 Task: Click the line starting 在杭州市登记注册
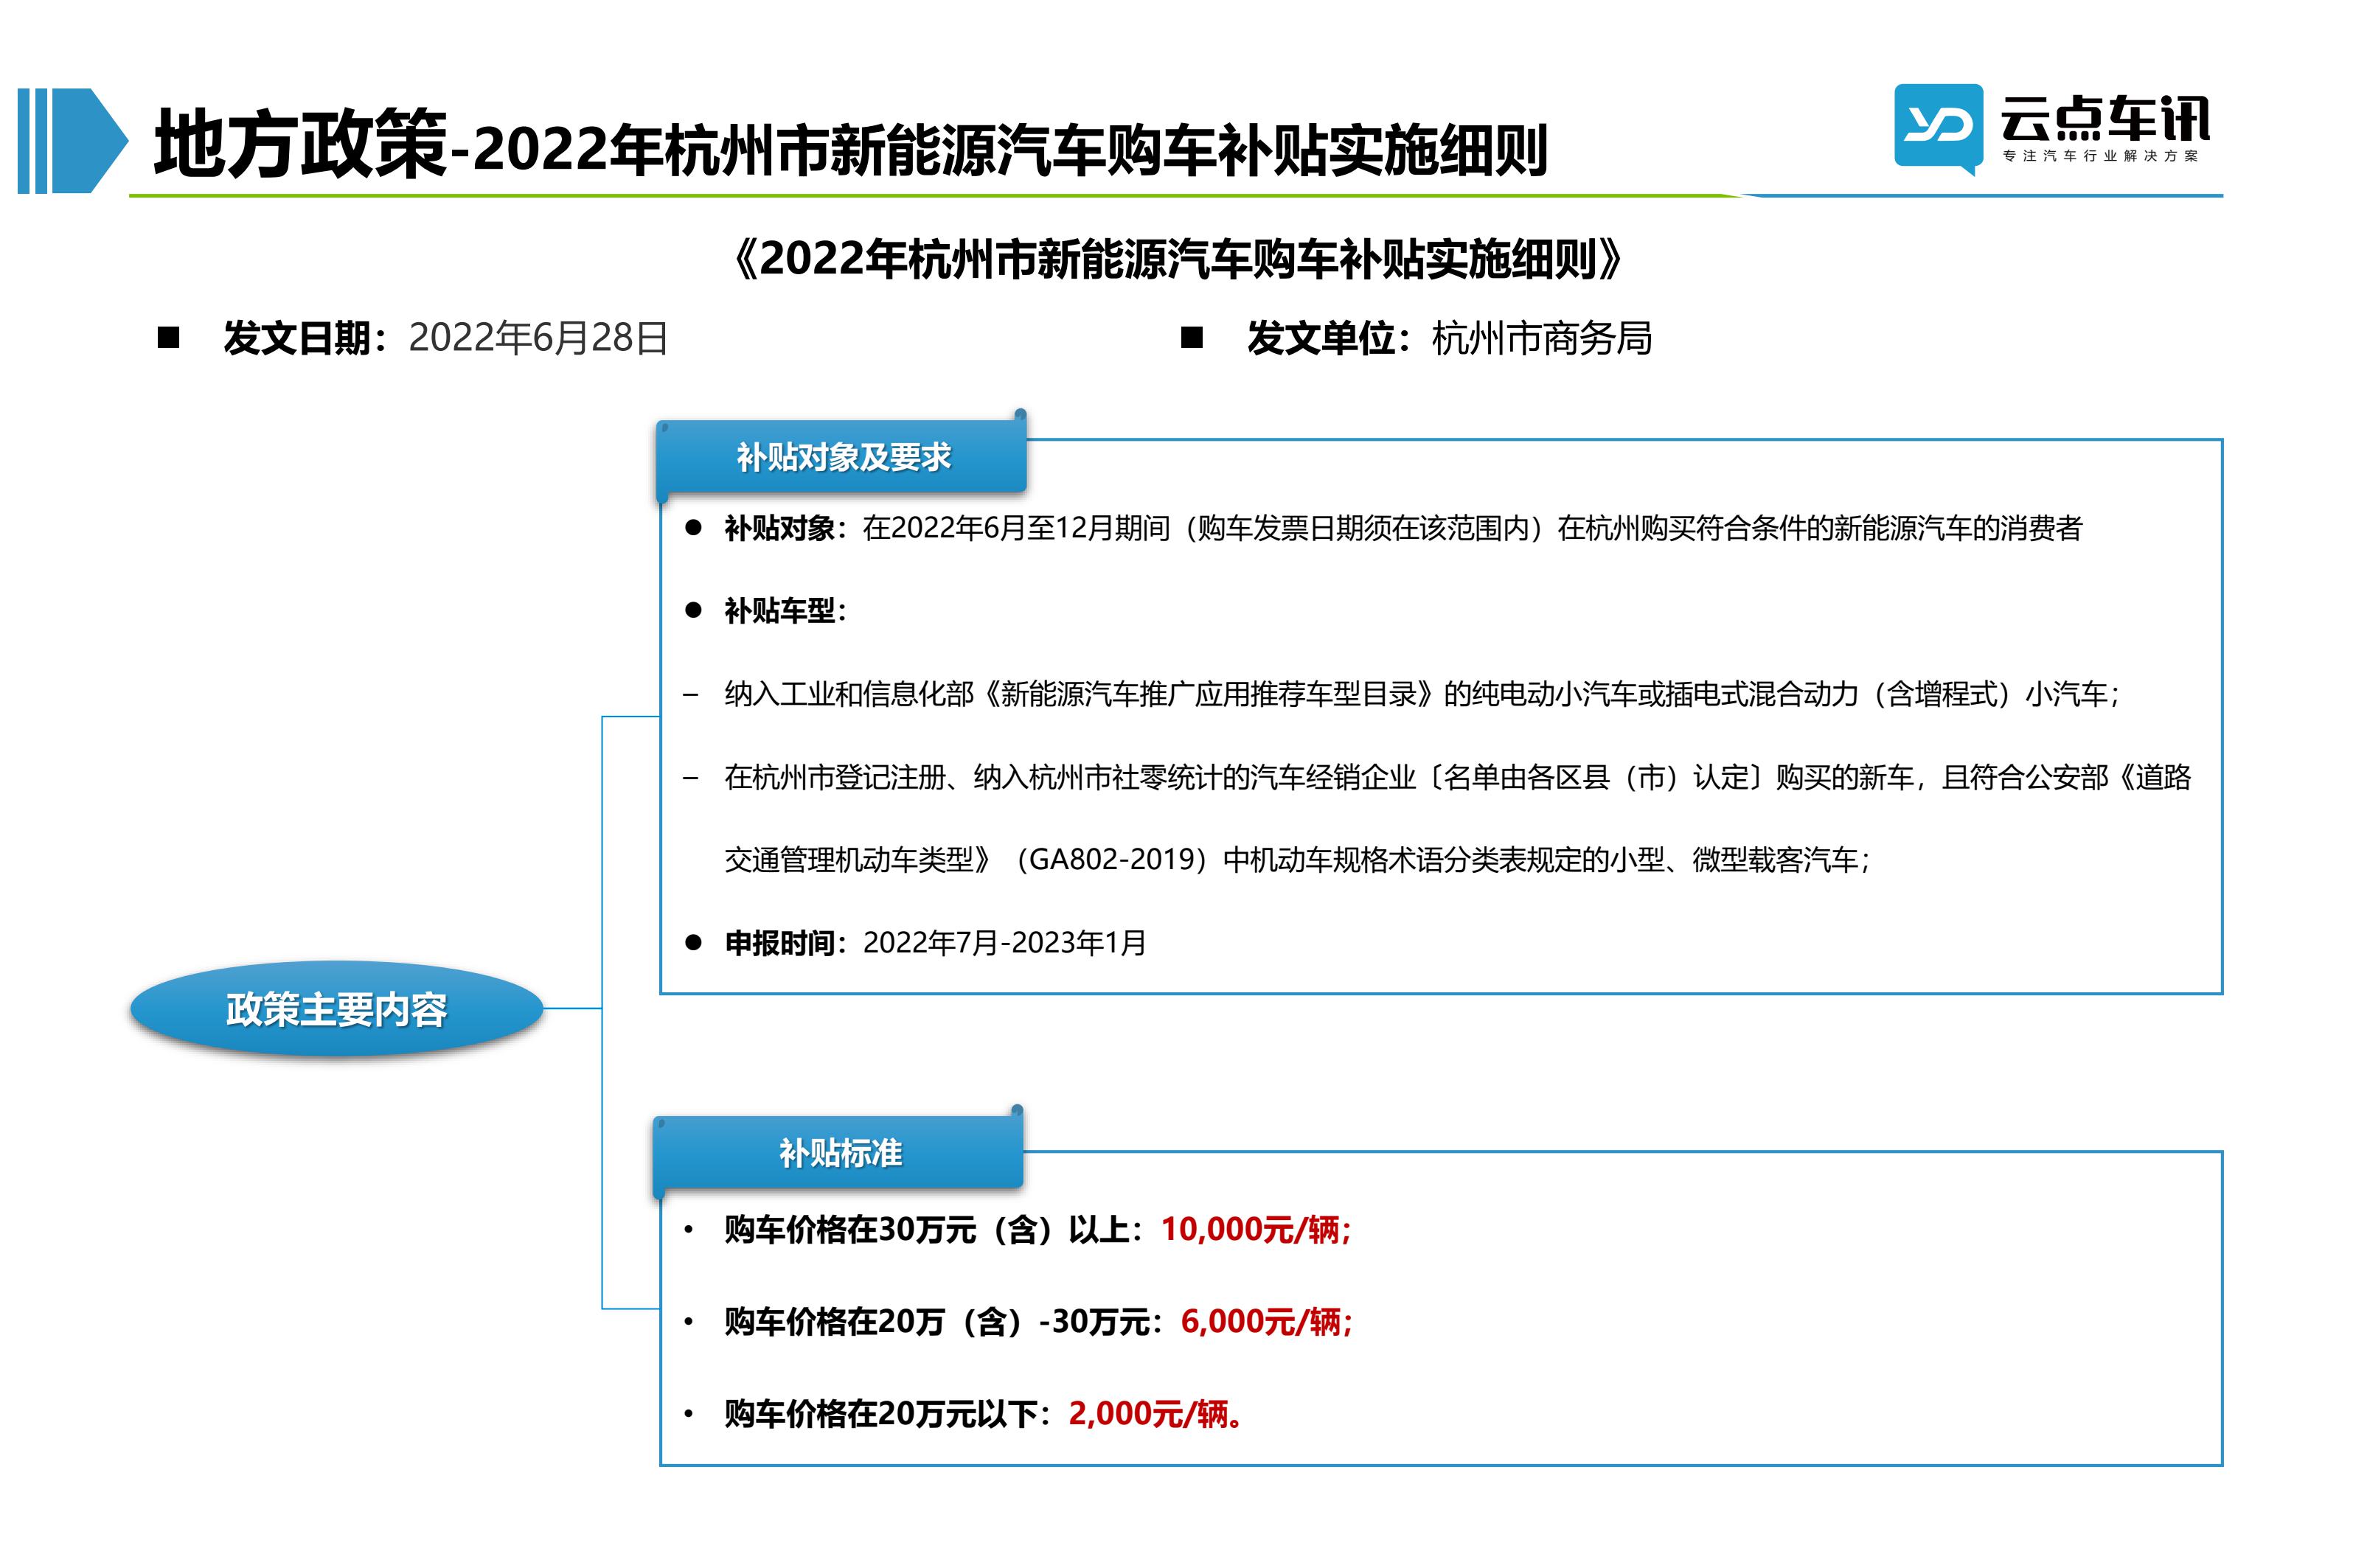point(1457,776)
